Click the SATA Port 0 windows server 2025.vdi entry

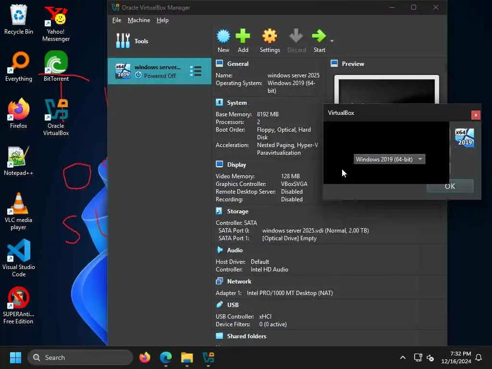click(x=315, y=230)
